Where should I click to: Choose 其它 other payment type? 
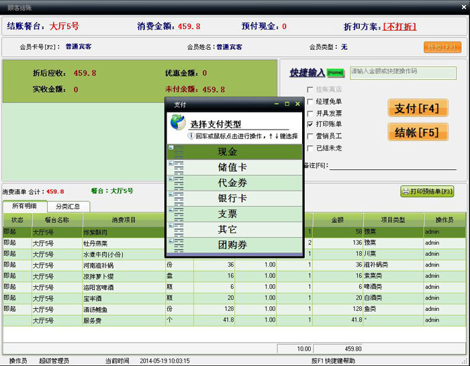(227, 230)
